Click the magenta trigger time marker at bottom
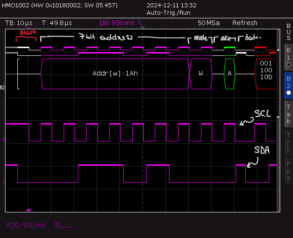 (x=29, y=210)
